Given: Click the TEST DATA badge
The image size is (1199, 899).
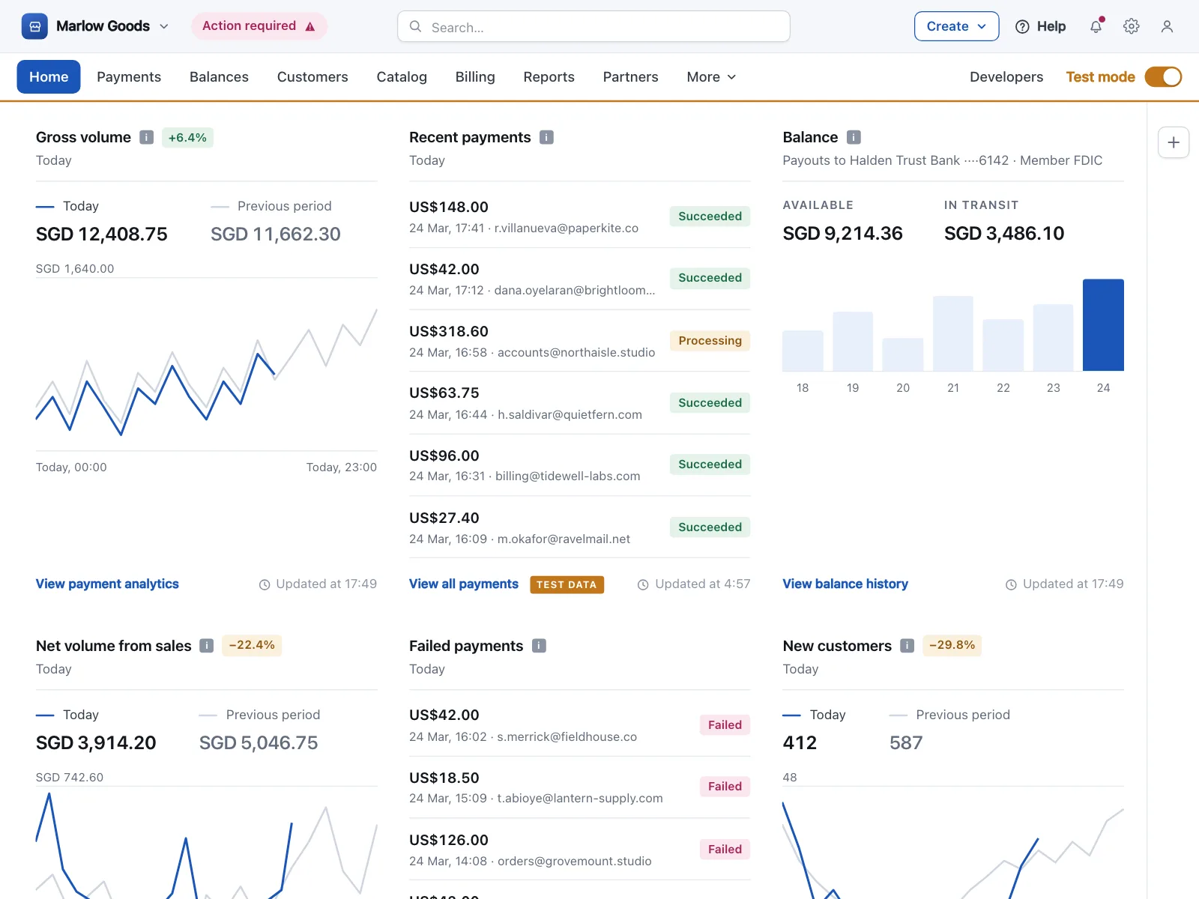Looking at the screenshot, I should (567, 584).
